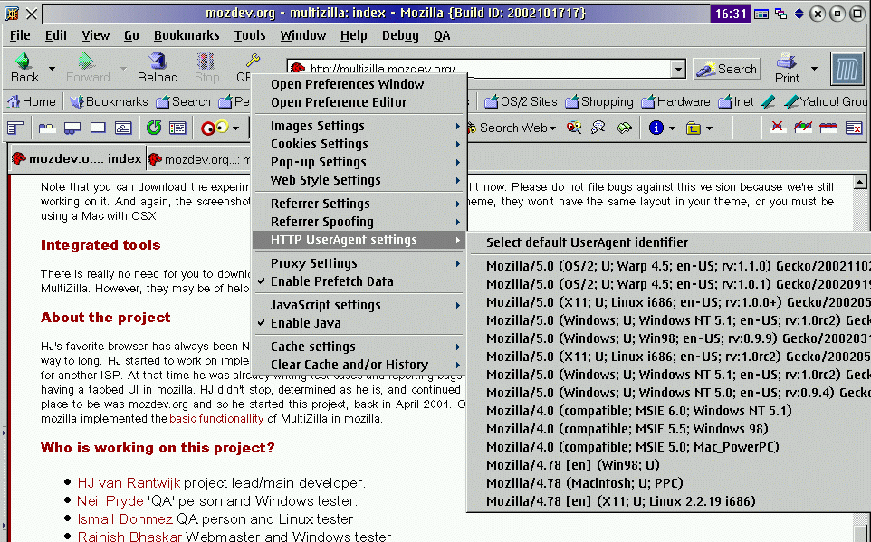Open the QA menu

442,35
